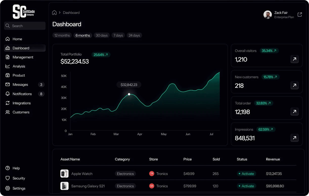Click the Security shield icon
309x196 pixels.
[x=8, y=178]
